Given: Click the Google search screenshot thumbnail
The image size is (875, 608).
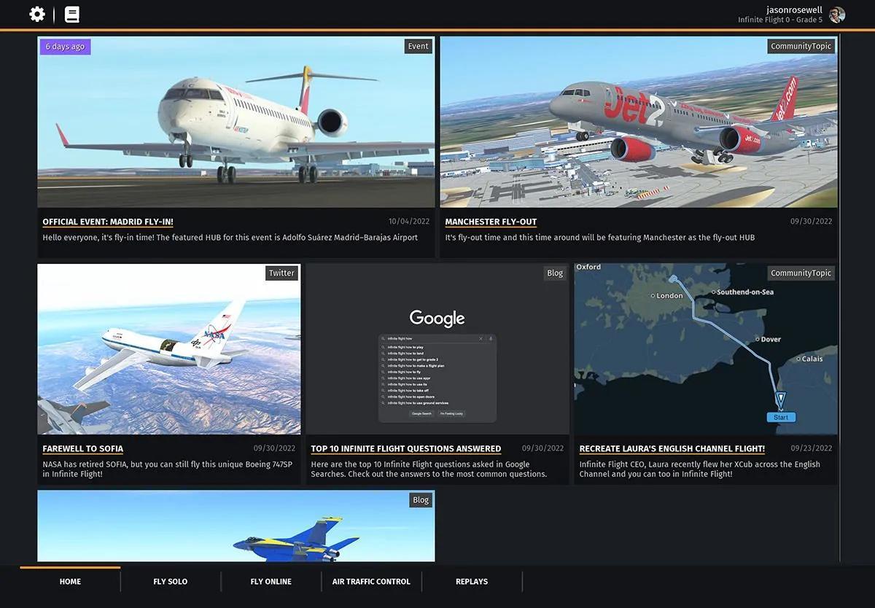Looking at the screenshot, I should (x=437, y=349).
